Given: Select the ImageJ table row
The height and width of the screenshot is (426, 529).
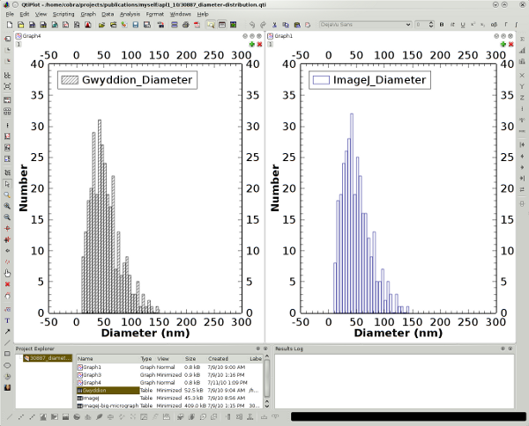Looking at the screenshot, I should pyautogui.click(x=169, y=398).
